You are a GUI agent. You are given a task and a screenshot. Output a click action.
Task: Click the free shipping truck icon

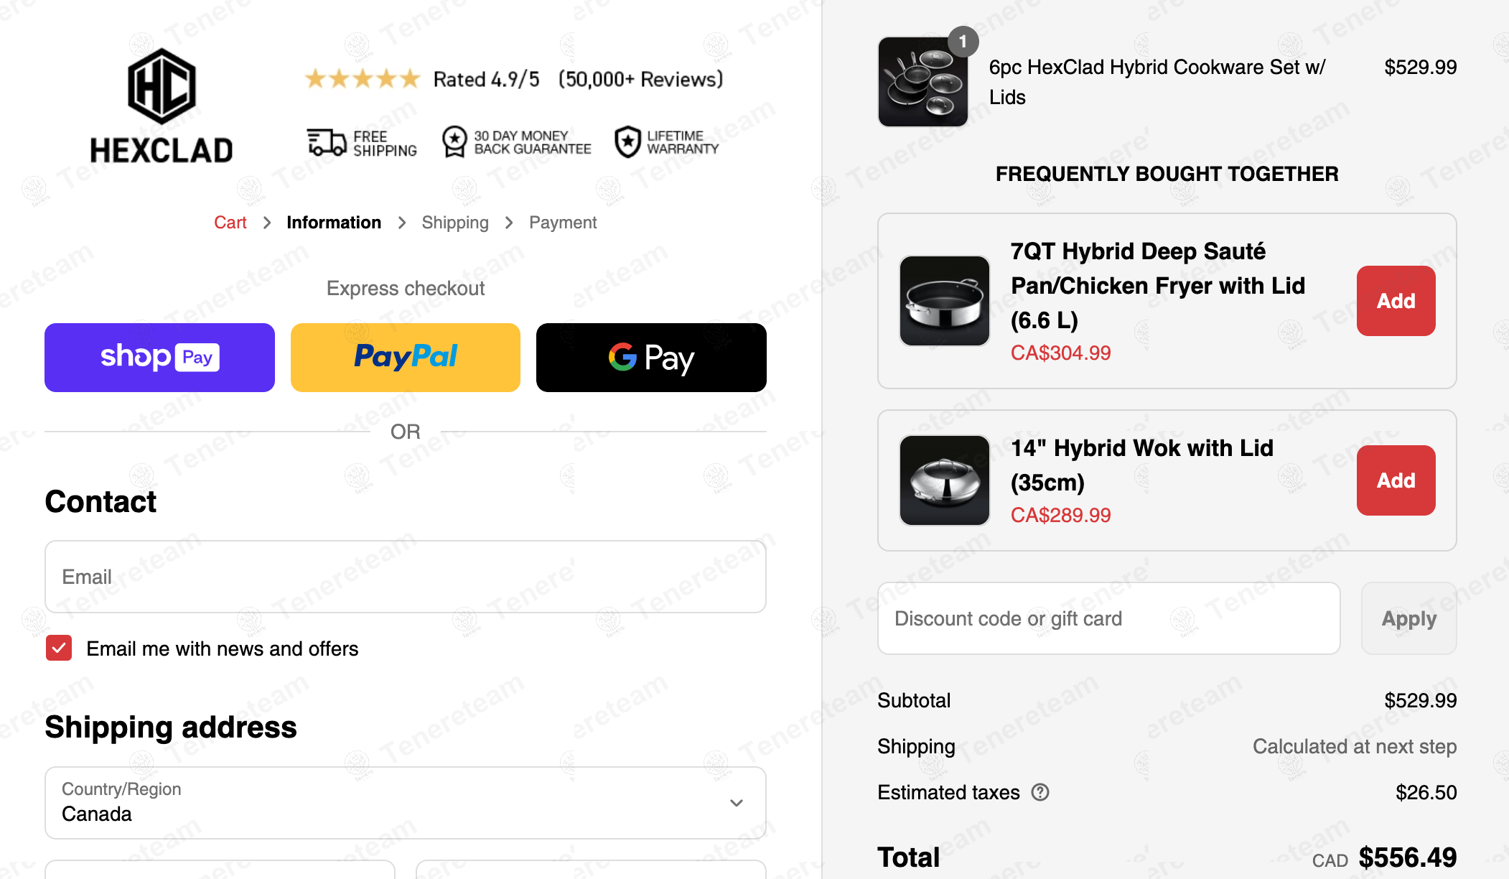pos(327,142)
